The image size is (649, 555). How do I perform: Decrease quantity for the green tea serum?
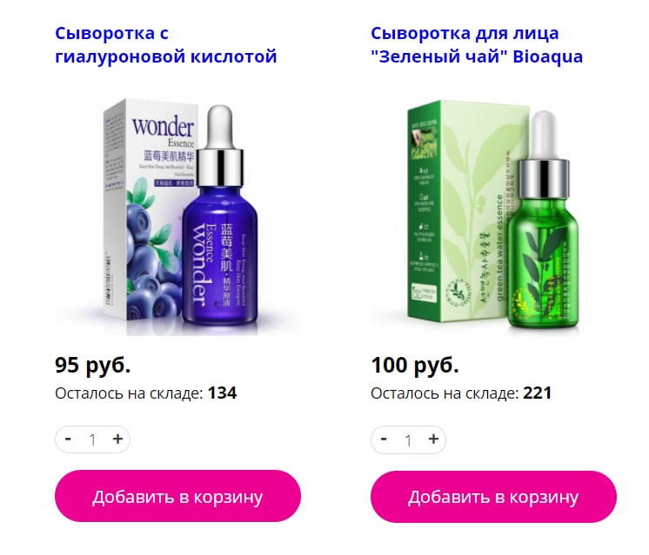(x=384, y=439)
